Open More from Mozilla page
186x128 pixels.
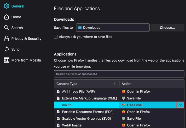tap(26, 60)
